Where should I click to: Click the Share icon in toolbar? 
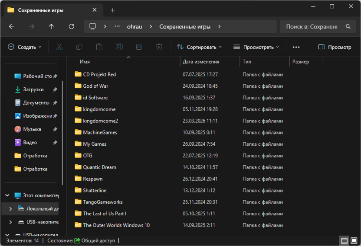pos(139,47)
